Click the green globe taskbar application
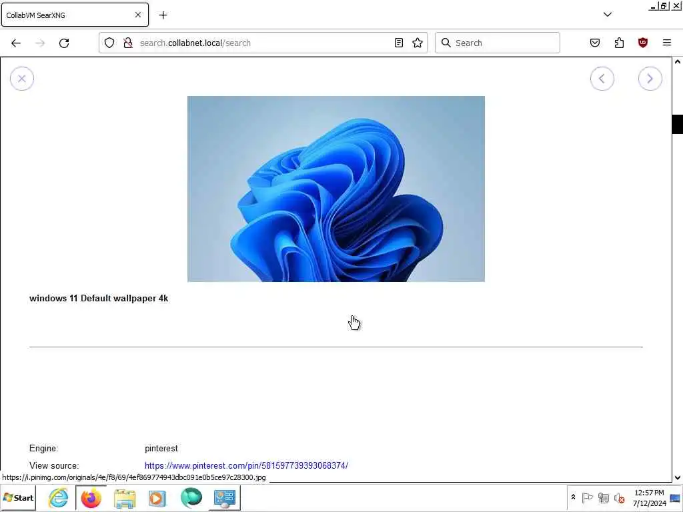The image size is (683, 512). [191, 497]
